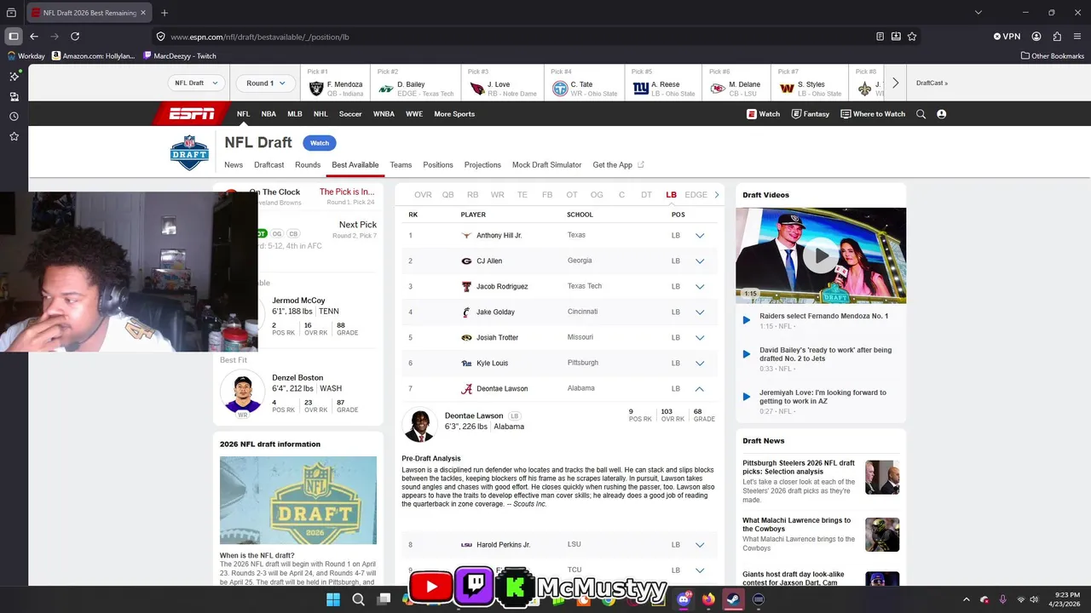This screenshot has height=613, width=1091.
Task: Open the history clock icon in the sidebar
Action: 14,117
